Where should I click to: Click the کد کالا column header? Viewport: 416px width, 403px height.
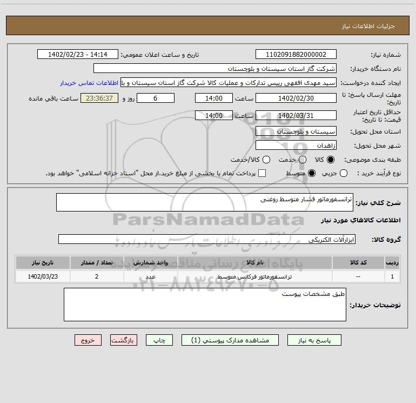click(358, 262)
